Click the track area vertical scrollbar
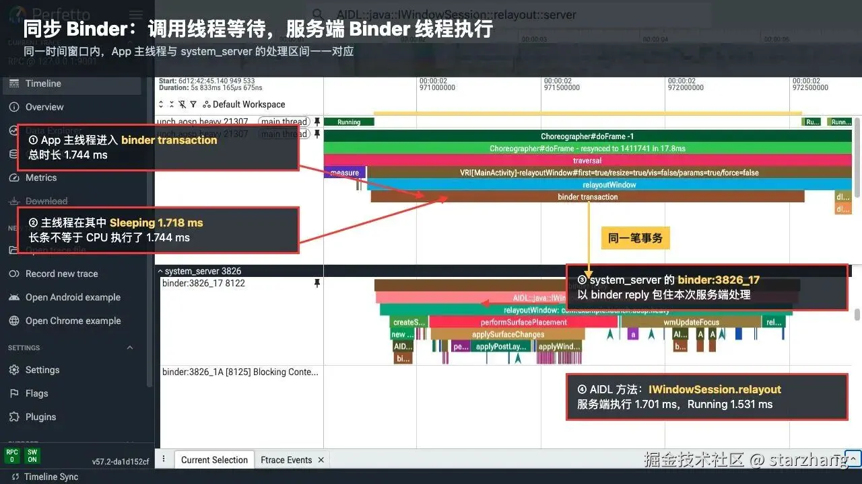 tap(857, 158)
